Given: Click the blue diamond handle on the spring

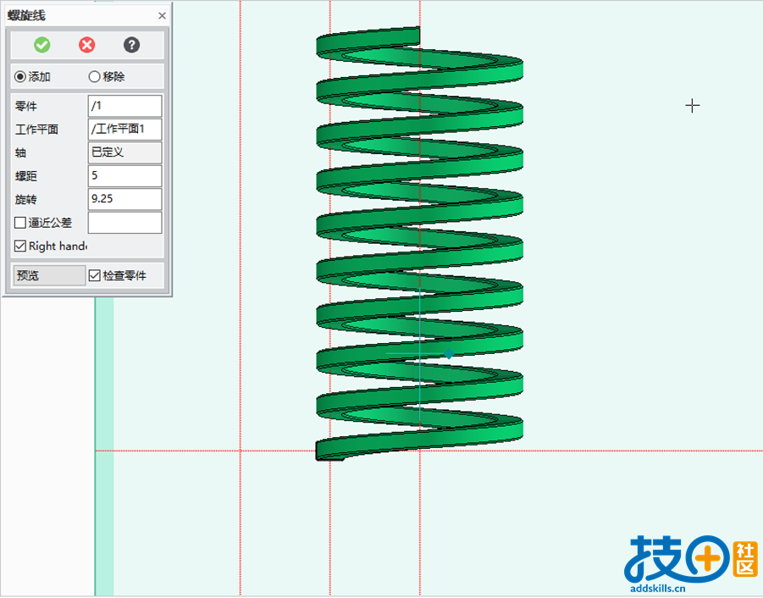Looking at the screenshot, I should [449, 354].
